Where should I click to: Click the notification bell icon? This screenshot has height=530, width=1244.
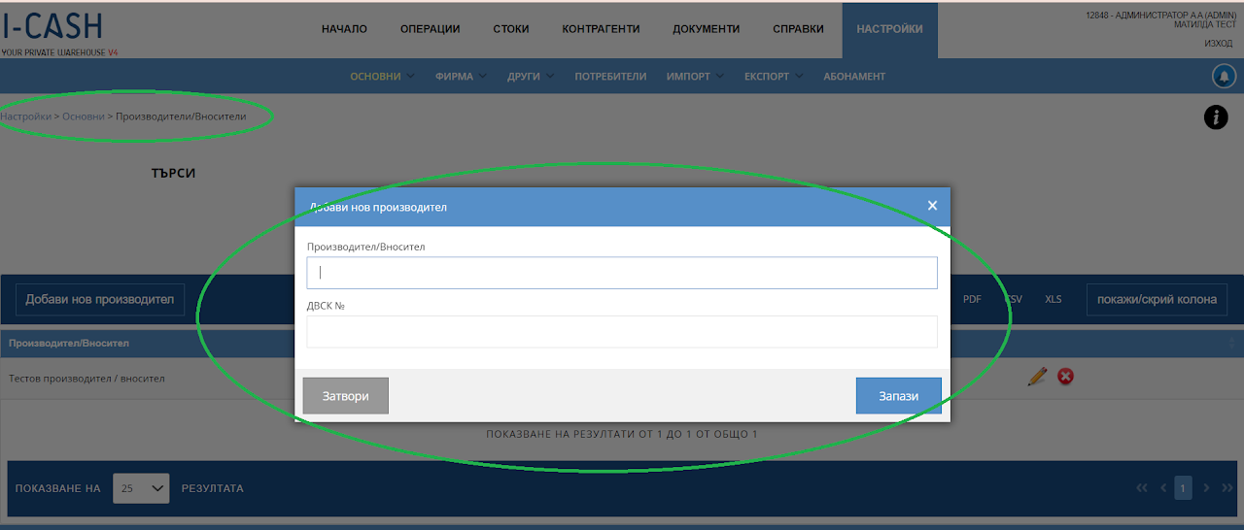coord(1224,76)
